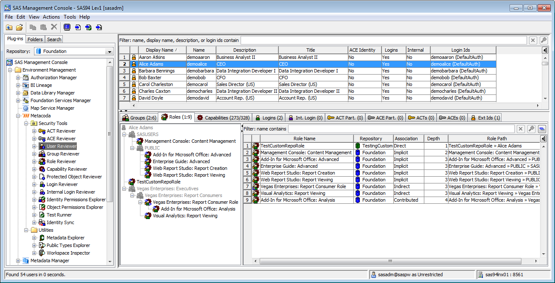Click the Role Reviewer icon in tree
Screen dimensions: 555x283
click(42, 161)
